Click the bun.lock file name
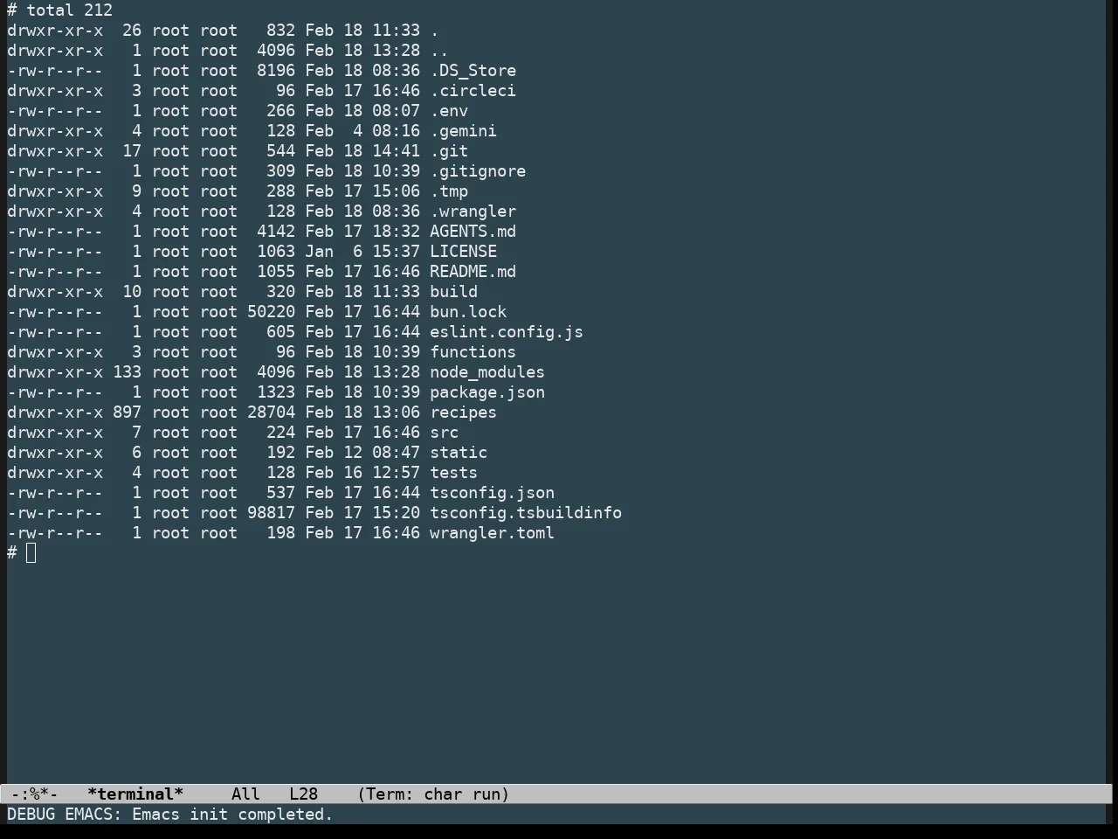The image size is (1118, 839). [468, 312]
